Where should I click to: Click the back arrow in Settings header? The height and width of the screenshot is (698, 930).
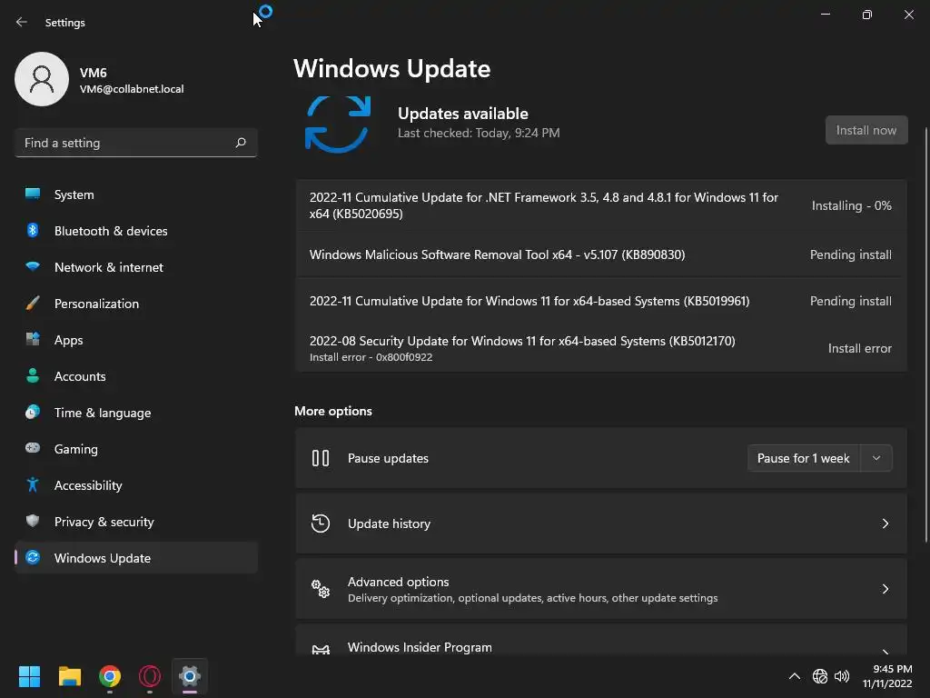pyautogui.click(x=22, y=22)
